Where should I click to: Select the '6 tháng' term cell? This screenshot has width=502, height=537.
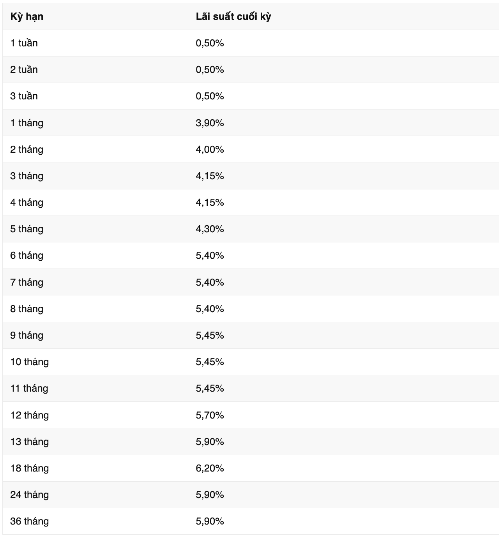pos(27,256)
